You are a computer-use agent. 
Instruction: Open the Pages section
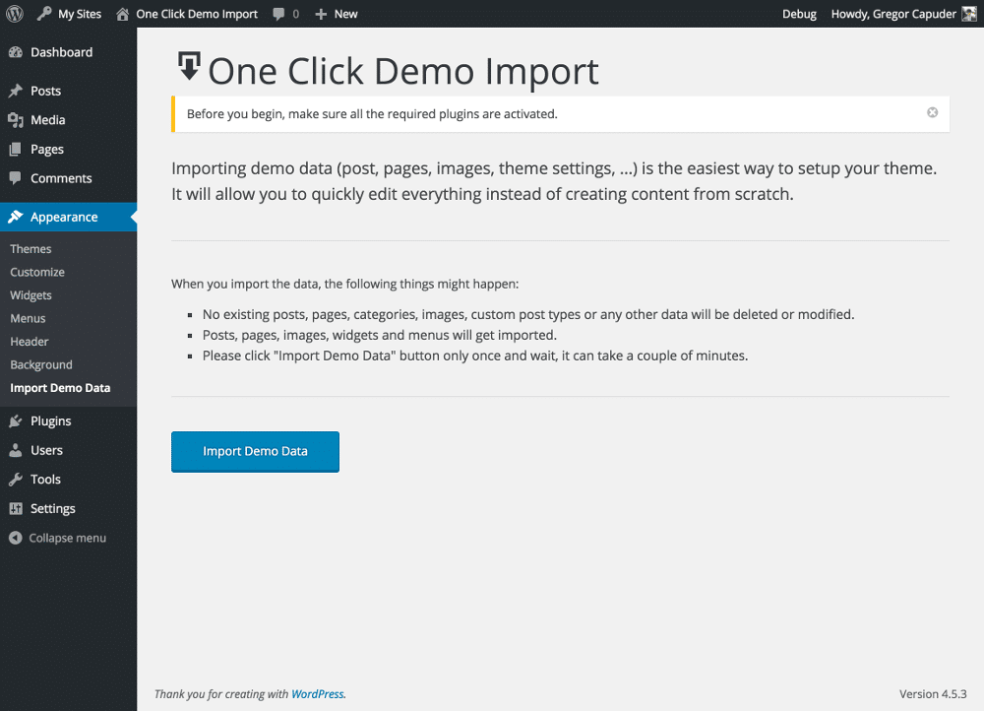[x=47, y=150]
